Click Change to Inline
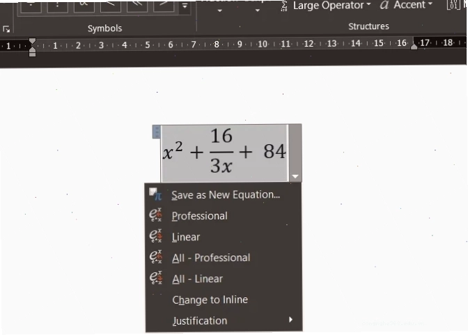468x335 pixels. click(224, 299)
